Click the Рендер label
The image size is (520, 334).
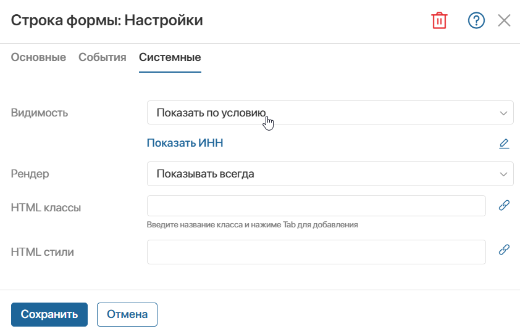point(30,173)
